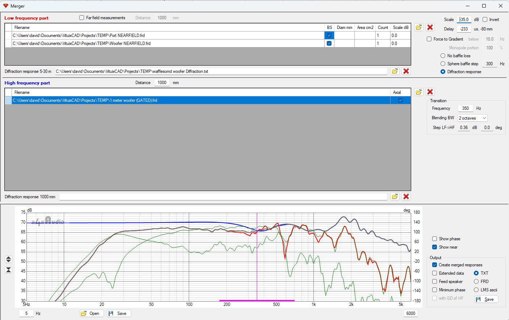Toggle Axial checkbox for gated woofer file

click(400, 100)
